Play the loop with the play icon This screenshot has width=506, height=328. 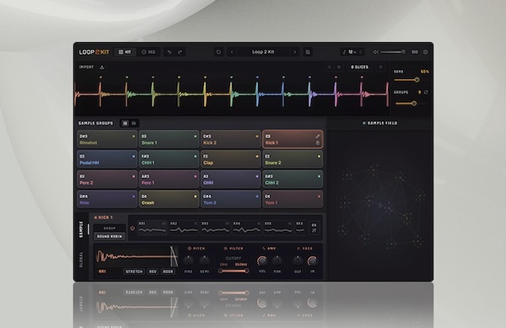point(381,67)
